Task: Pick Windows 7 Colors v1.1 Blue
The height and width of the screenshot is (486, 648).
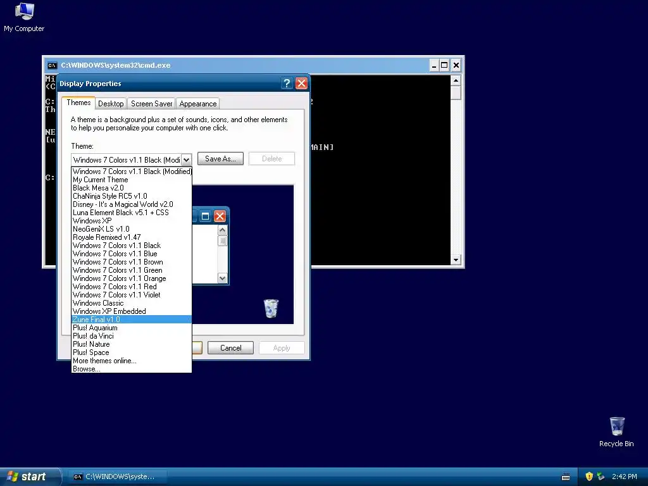Action: pyautogui.click(x=132, y=254)
